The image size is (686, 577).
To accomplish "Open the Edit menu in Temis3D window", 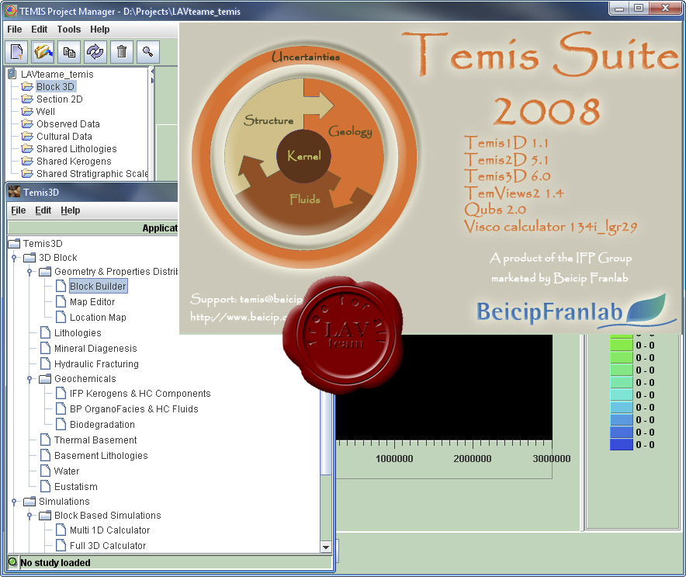I will 43,210.
